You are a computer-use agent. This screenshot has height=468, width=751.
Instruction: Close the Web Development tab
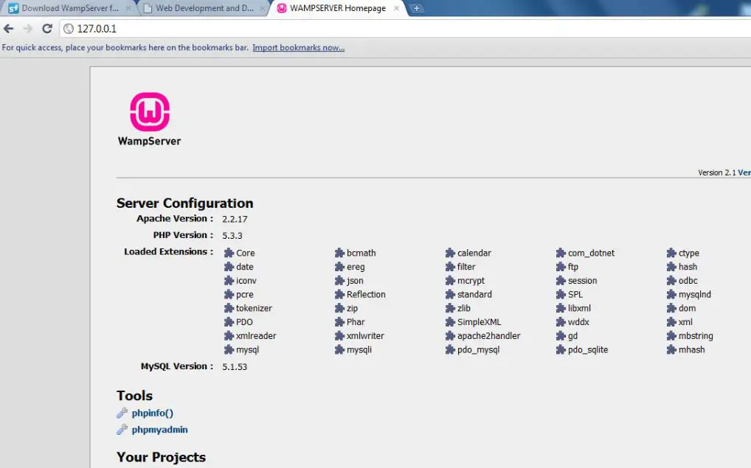coord(262,8)
